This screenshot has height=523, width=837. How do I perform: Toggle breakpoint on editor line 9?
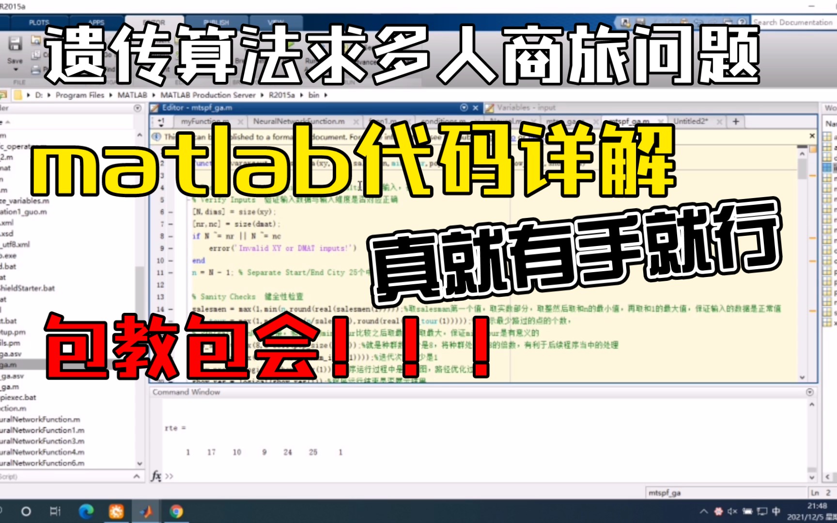pyautogui.click(x=170, y=248)
